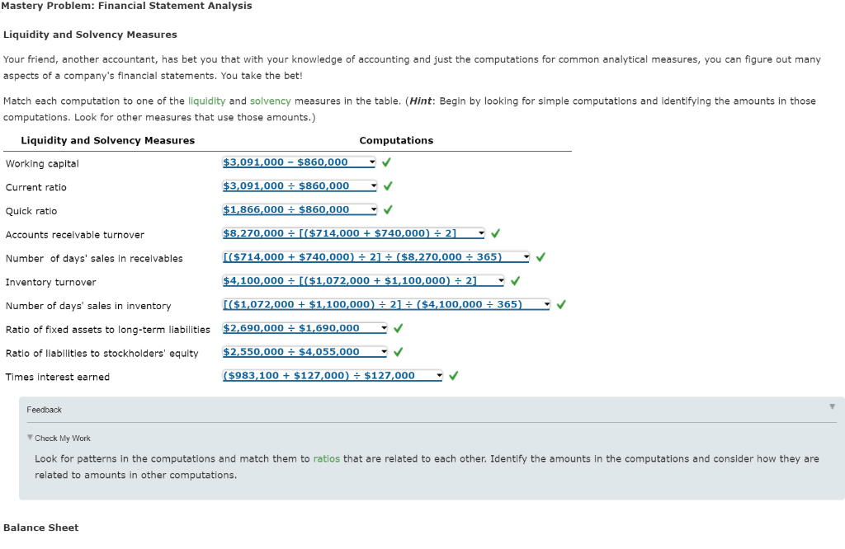Collapse the Check My Work section
Screen dimensions: 845x549
coord(31,438)
